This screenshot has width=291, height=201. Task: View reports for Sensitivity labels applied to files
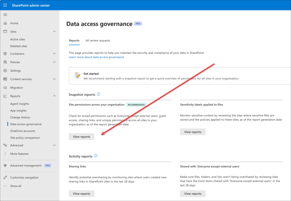click(x=193, y=132)
